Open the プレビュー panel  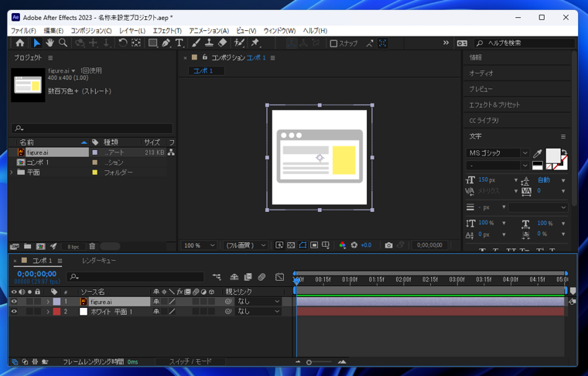point(480,89)
